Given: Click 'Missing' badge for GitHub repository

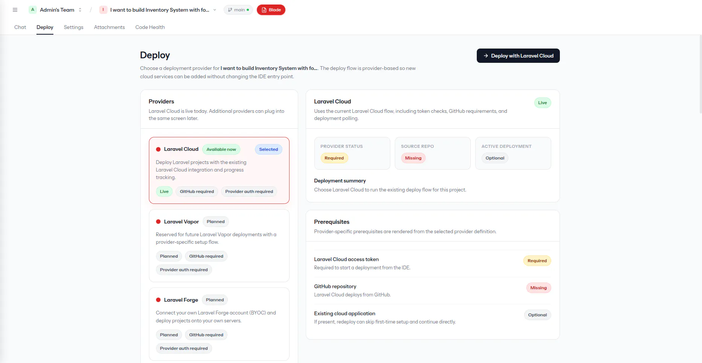Looking at the screenshot, I should [538, 288].
